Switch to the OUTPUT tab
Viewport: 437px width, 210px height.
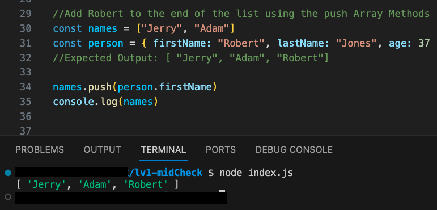[102, 150]
